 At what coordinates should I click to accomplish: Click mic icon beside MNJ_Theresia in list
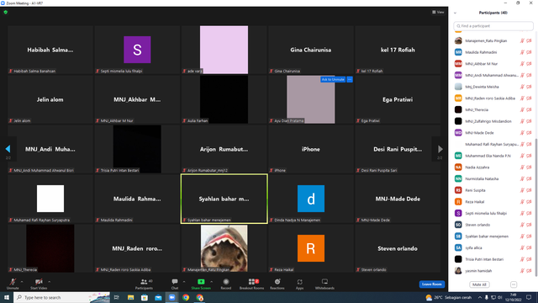522,109
